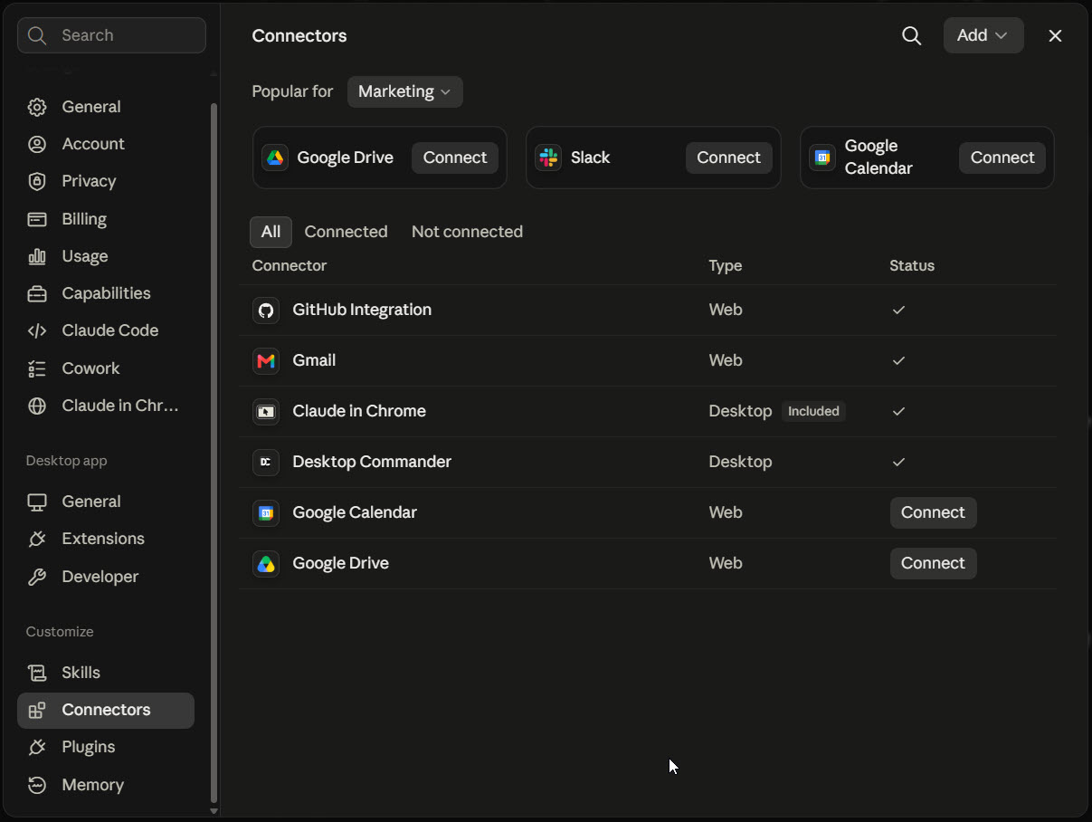The height and width of the screenshot is (822, 1092).
Task: Open the Add dropdown menu
Action: click(983, 35)
